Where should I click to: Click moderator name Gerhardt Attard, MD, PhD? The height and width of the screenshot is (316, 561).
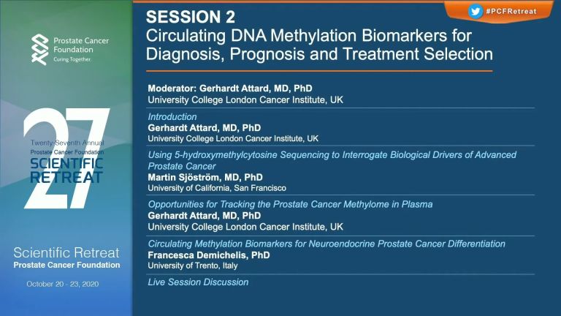pos(256,88)
